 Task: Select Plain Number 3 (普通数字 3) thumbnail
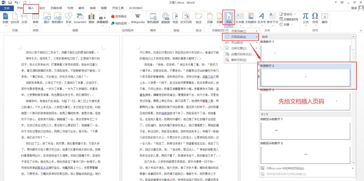pyautogui.click(x=305, y=102)
